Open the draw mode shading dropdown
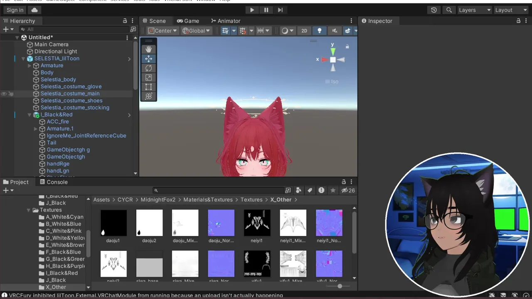 coord(287,31)
